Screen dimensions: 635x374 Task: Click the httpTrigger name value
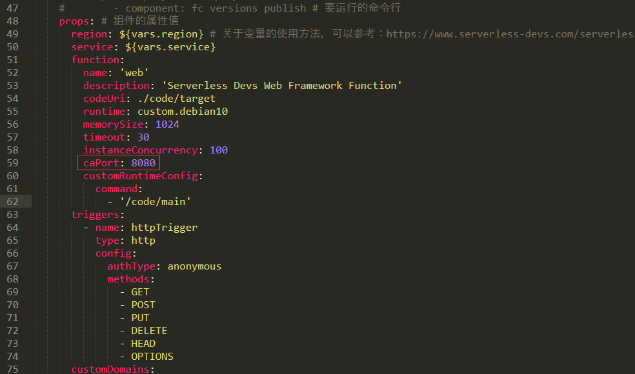tap(165, 228)
